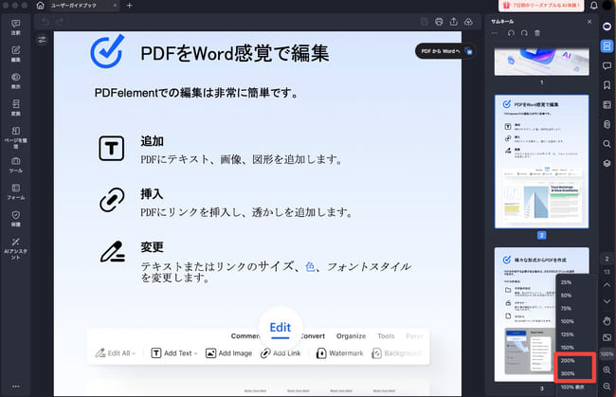Click the user avatar circle
616x397 pixels.
pyautogui.click(x=607, y=6)
